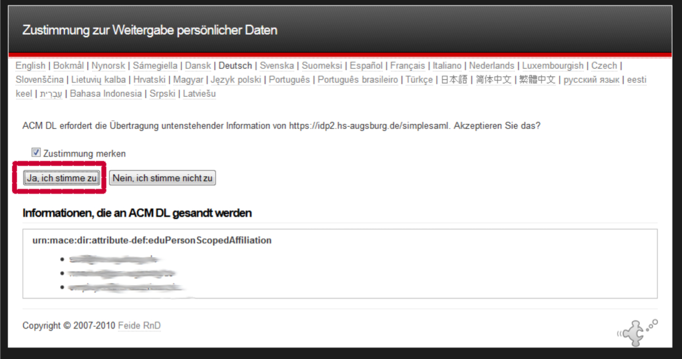
Task: Click the eduPersonScopedAffiliation attribute heading
Action: (x=152, y=240)
